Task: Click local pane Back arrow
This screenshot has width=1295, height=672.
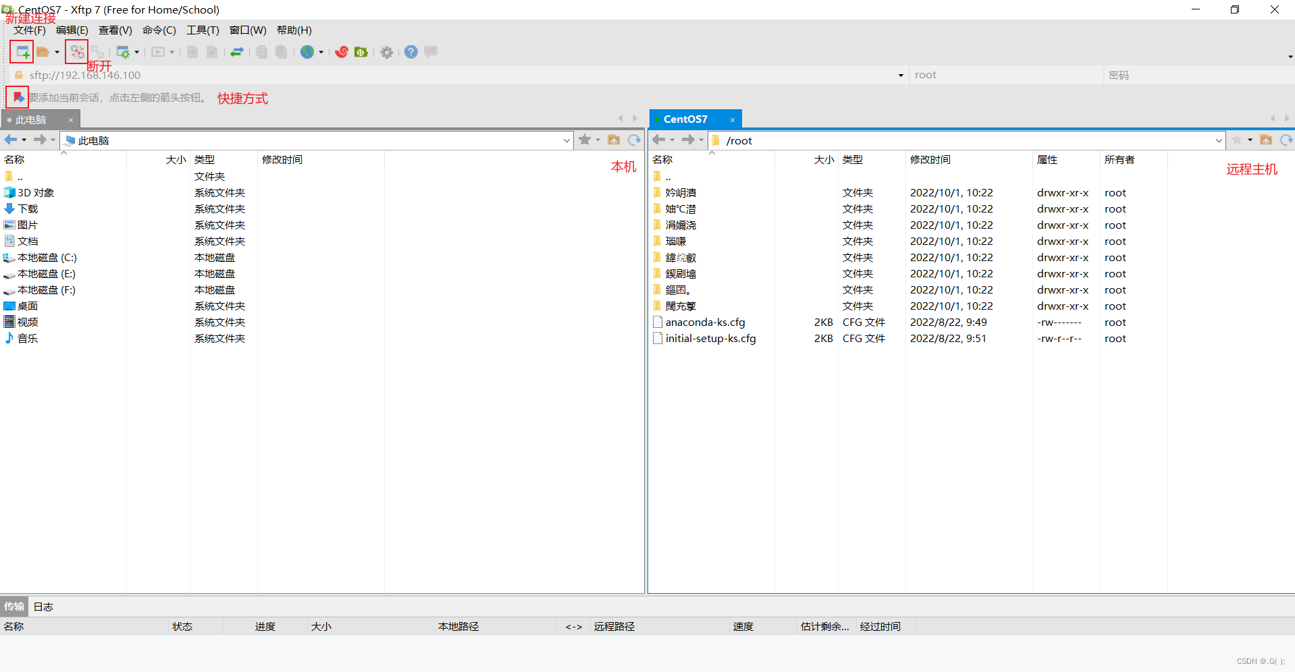Action: (x=11, y=140)
